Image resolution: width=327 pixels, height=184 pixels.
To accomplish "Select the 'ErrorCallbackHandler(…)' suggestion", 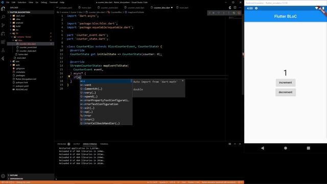I will (106, 123).
